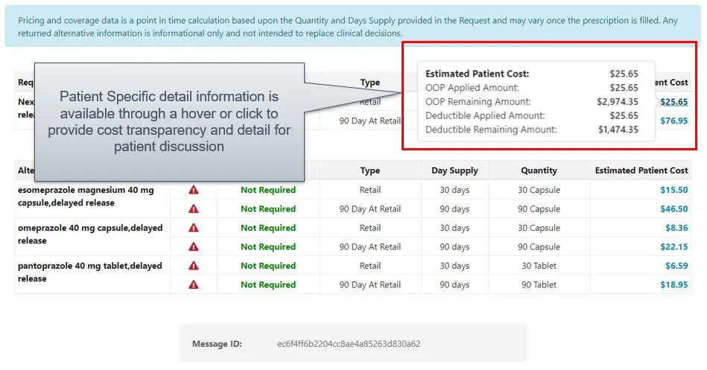Click the Quantity column header

(539, 170)
